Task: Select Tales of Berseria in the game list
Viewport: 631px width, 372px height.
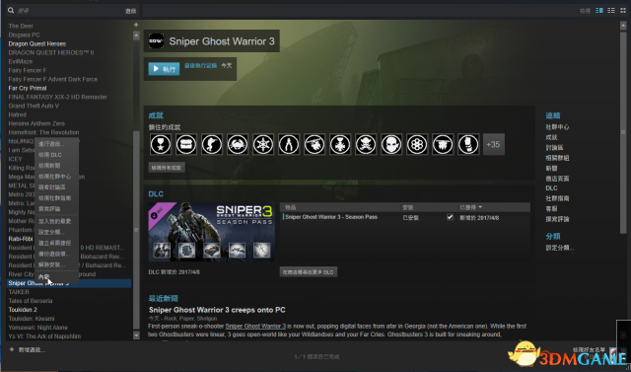Action: tap(31, 301)
